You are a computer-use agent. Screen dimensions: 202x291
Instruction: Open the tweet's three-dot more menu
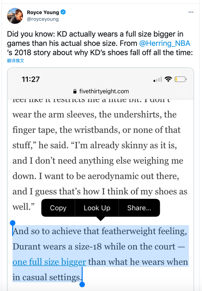(191, 12)
